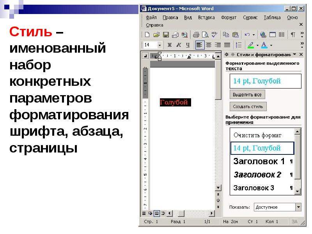Show or hide paragraph marks (¶)
The height and width of the screenshot is (234, 312).
[x=292, y=35]
